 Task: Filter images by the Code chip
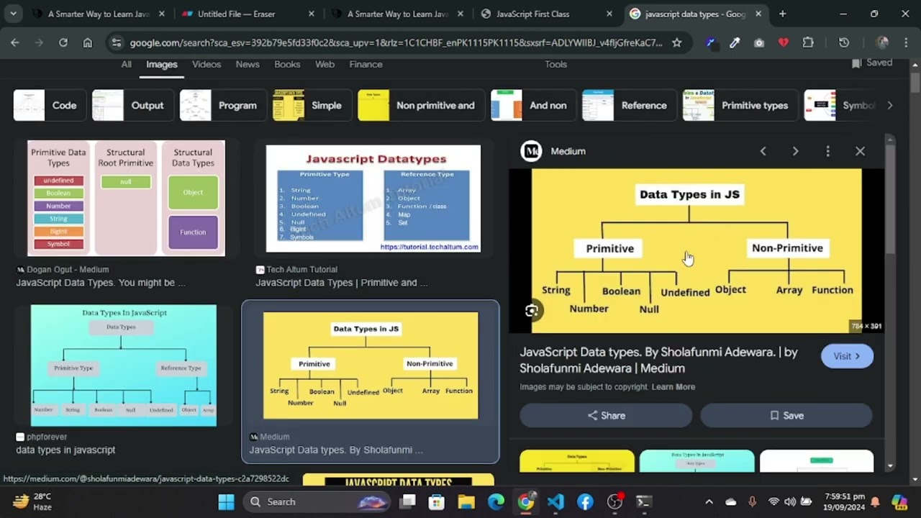[50, 105]
